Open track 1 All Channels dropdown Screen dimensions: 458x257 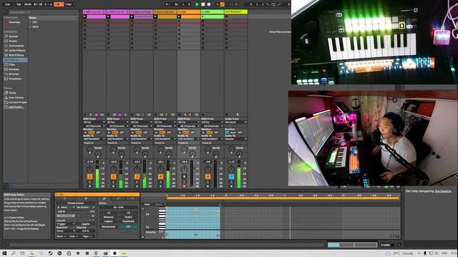pos(94,126)
